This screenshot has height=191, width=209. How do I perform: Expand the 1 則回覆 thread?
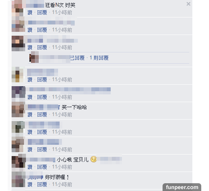(x=99, y=58)
